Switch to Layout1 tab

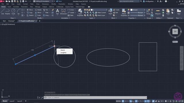(12, 101)
